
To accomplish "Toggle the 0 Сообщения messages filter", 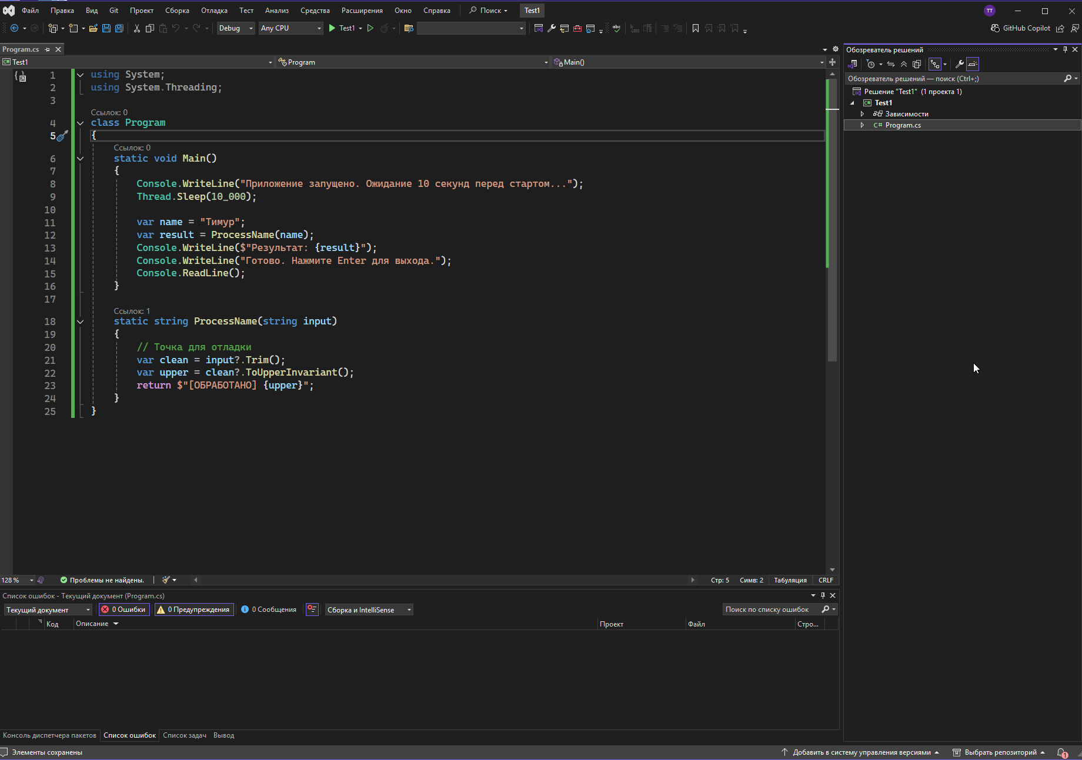I will pos(269,610).
